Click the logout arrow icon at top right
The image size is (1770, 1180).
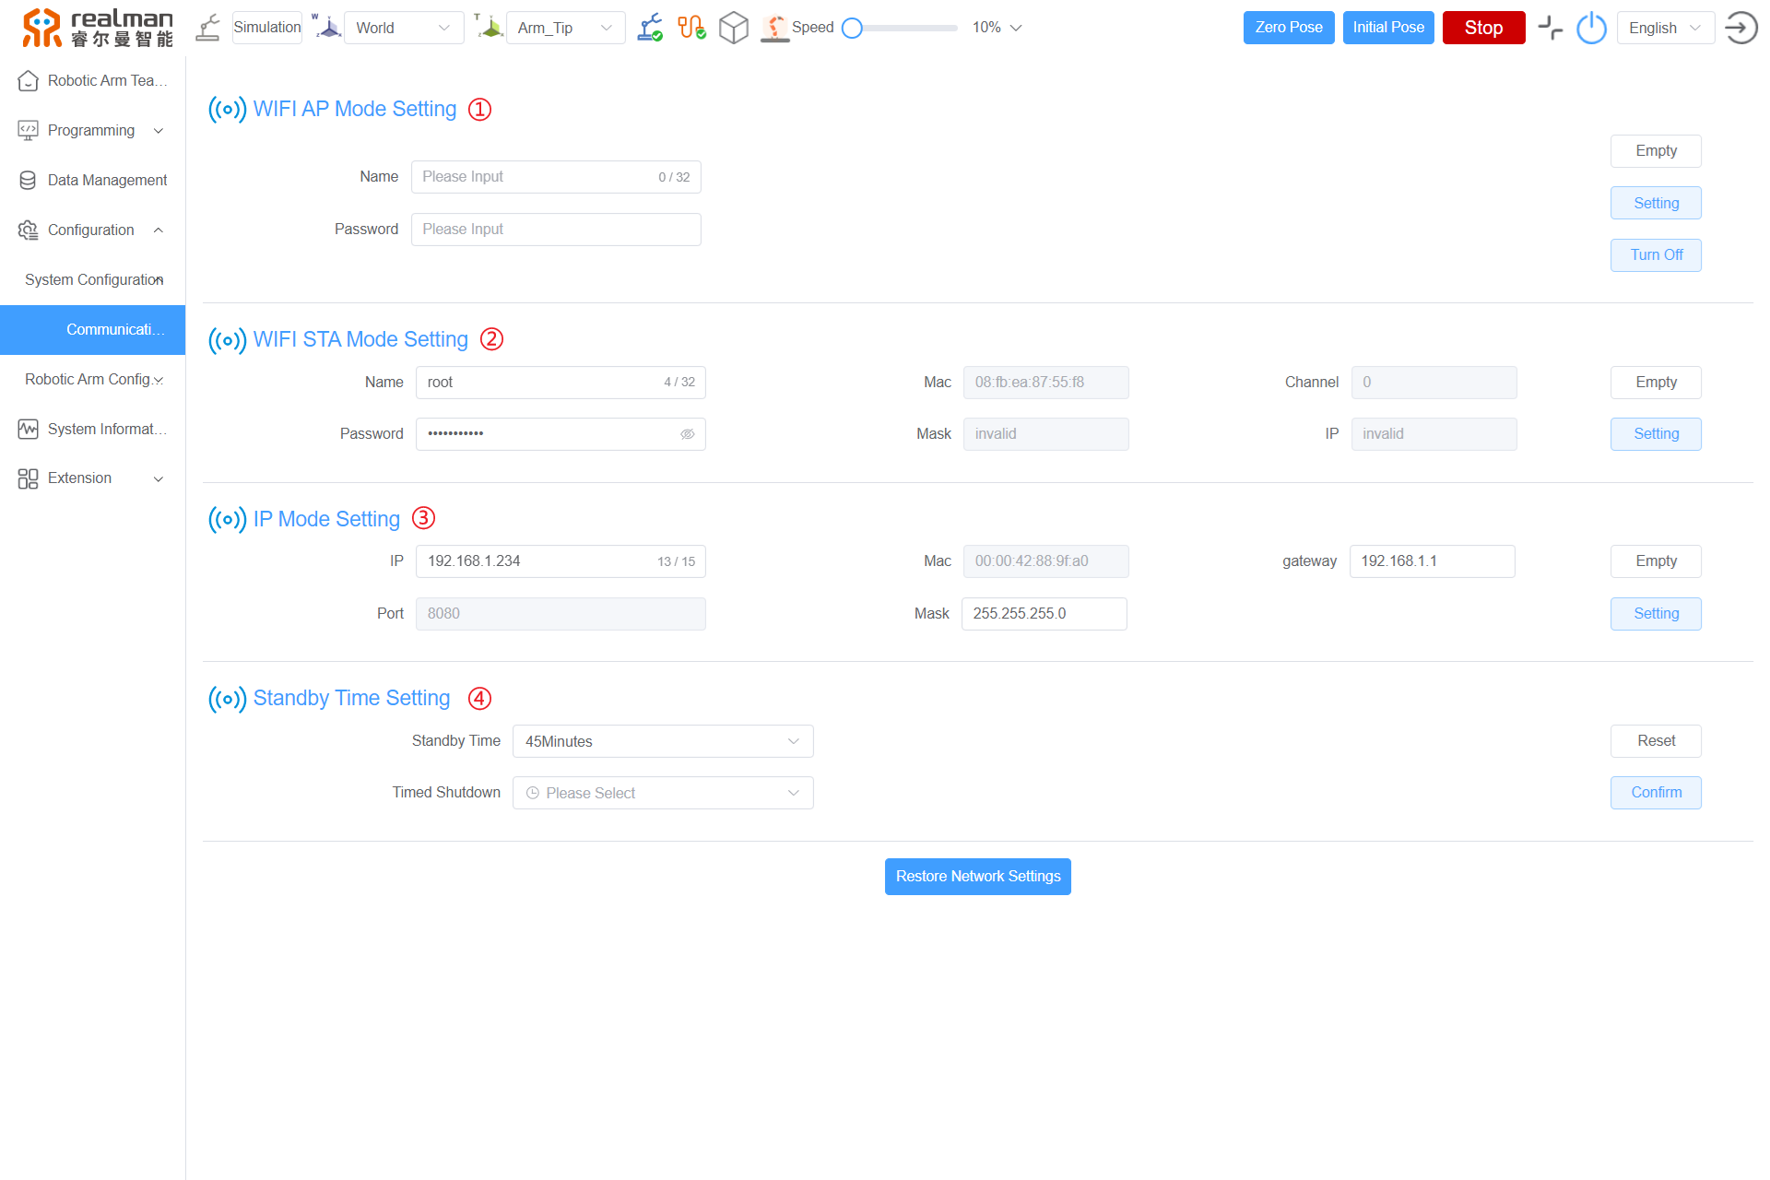coord(1740,28)
